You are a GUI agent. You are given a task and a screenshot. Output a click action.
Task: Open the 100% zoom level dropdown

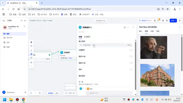[70, 93]
